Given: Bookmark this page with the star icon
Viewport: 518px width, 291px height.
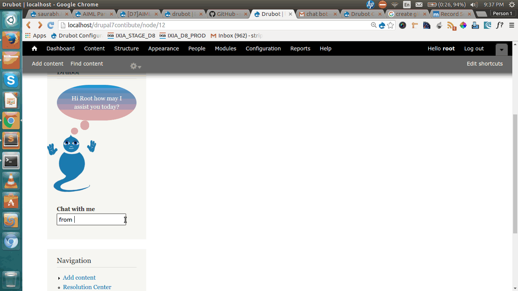Looking at the screenshot, I should click(390, 25).
